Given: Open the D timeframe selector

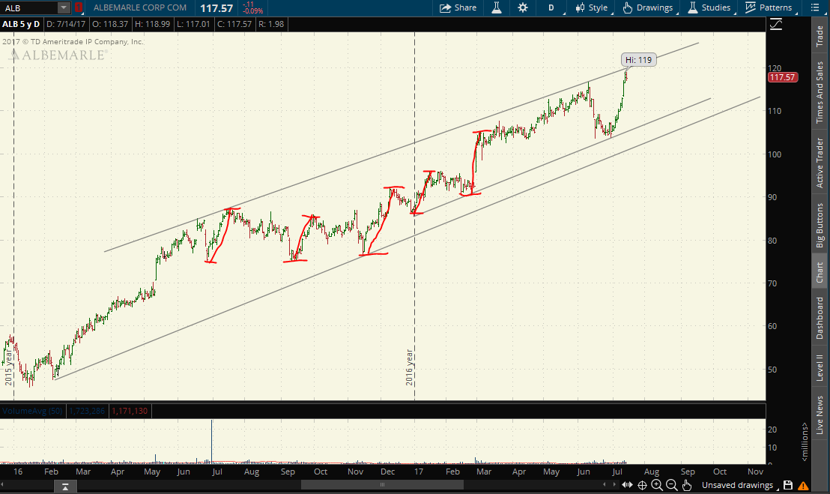Looking at the screenshot, I should coord(551,7).
